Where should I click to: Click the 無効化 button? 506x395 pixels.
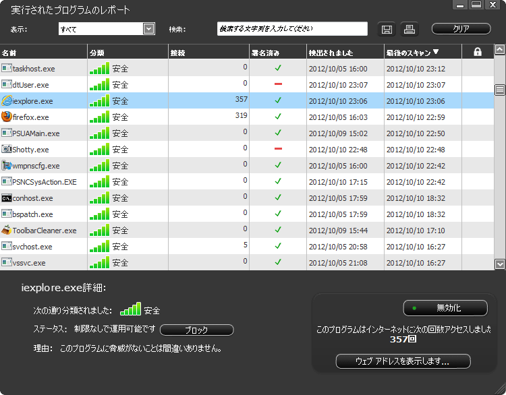pos(445,308)
